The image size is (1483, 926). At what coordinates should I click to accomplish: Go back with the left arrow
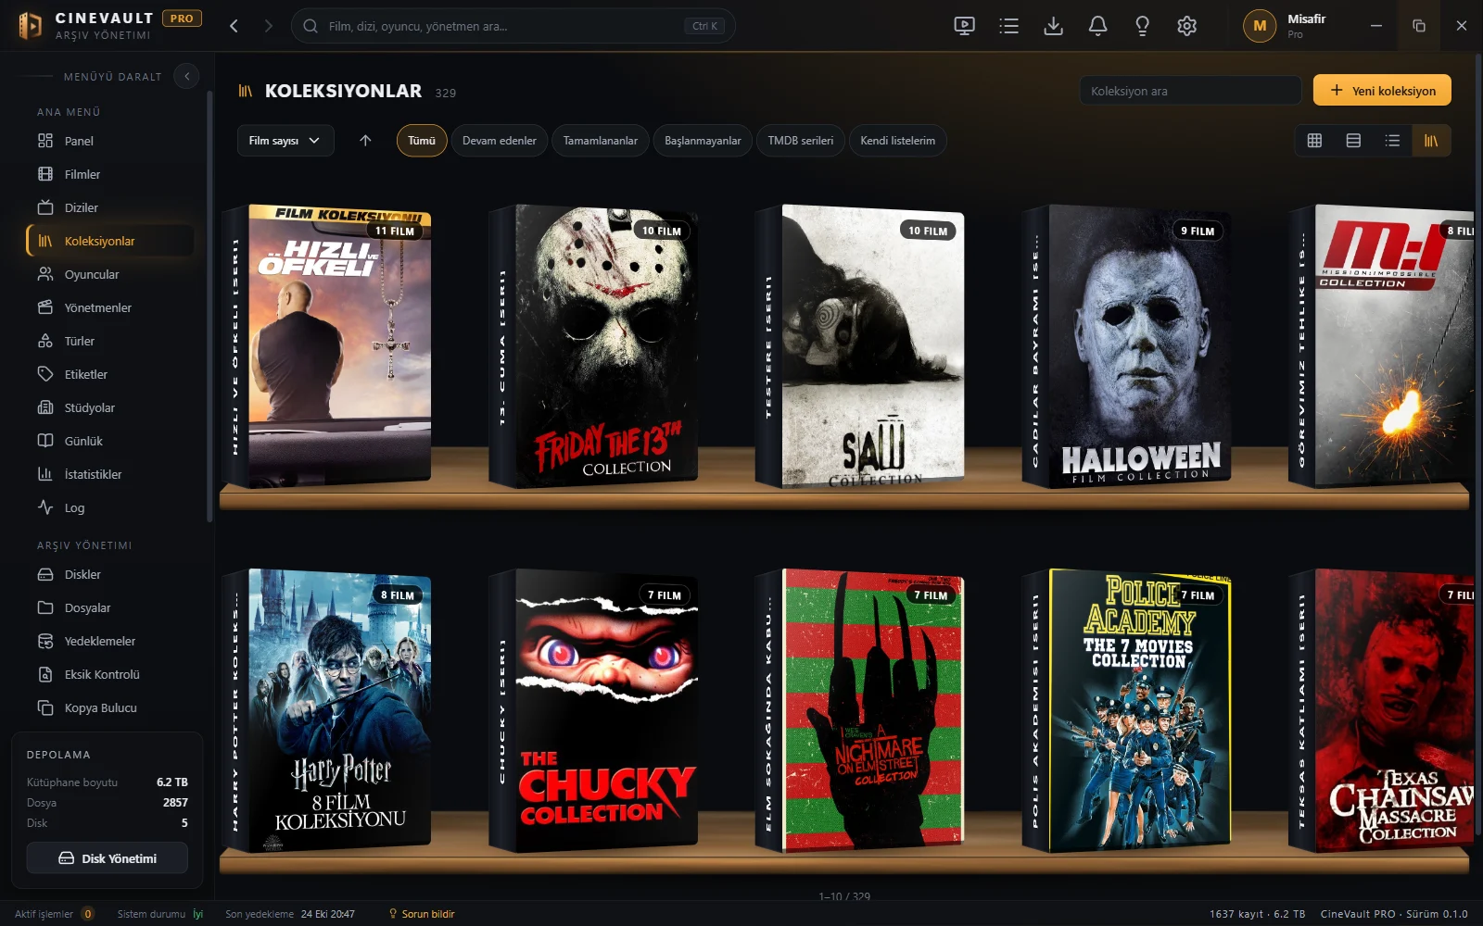point(234,26)
